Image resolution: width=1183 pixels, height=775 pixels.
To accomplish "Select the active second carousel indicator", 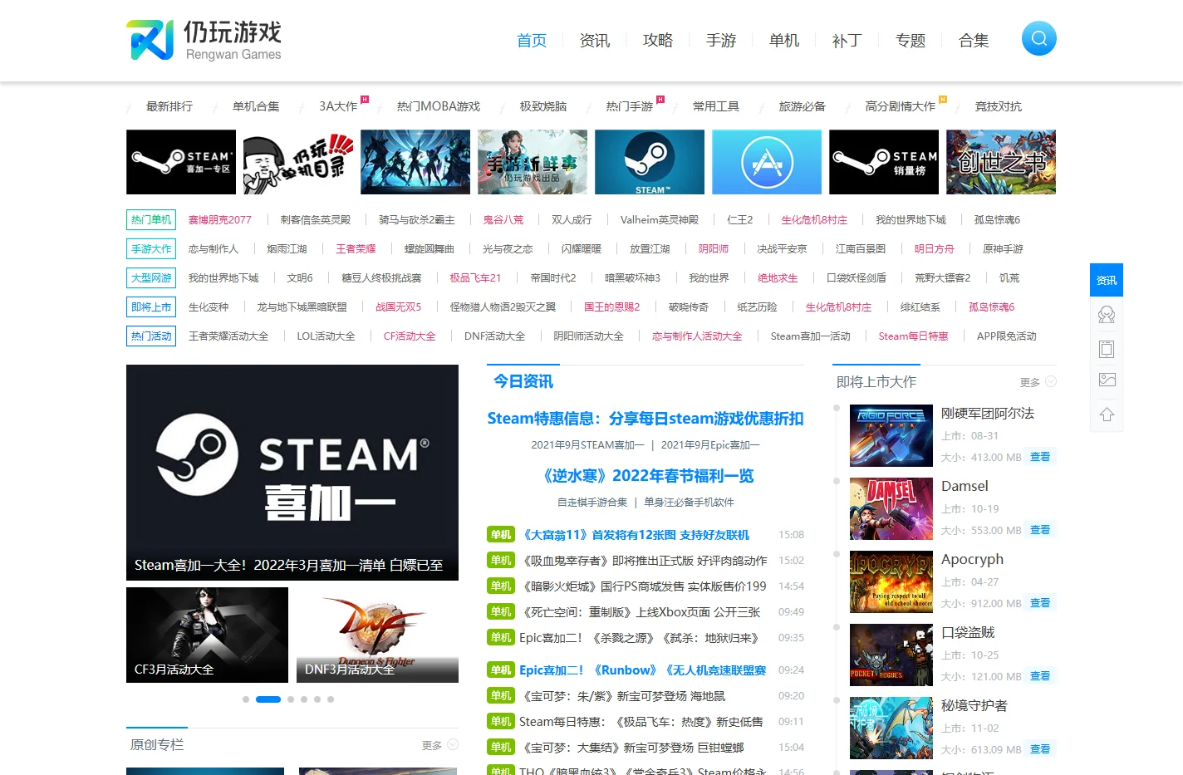I will point(268,699).
